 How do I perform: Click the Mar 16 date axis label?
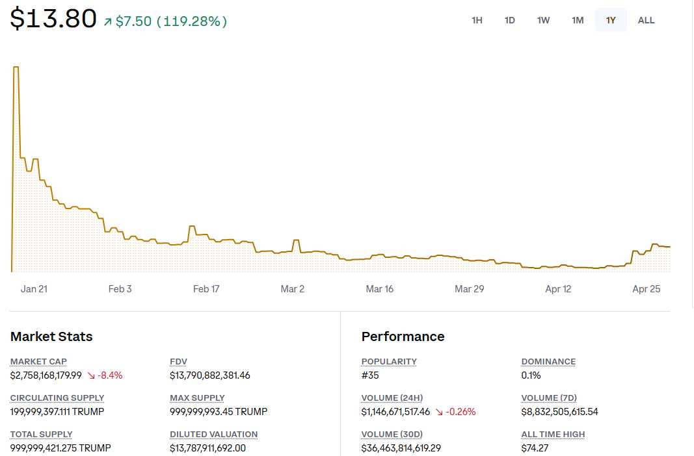(x=379, y=289)
